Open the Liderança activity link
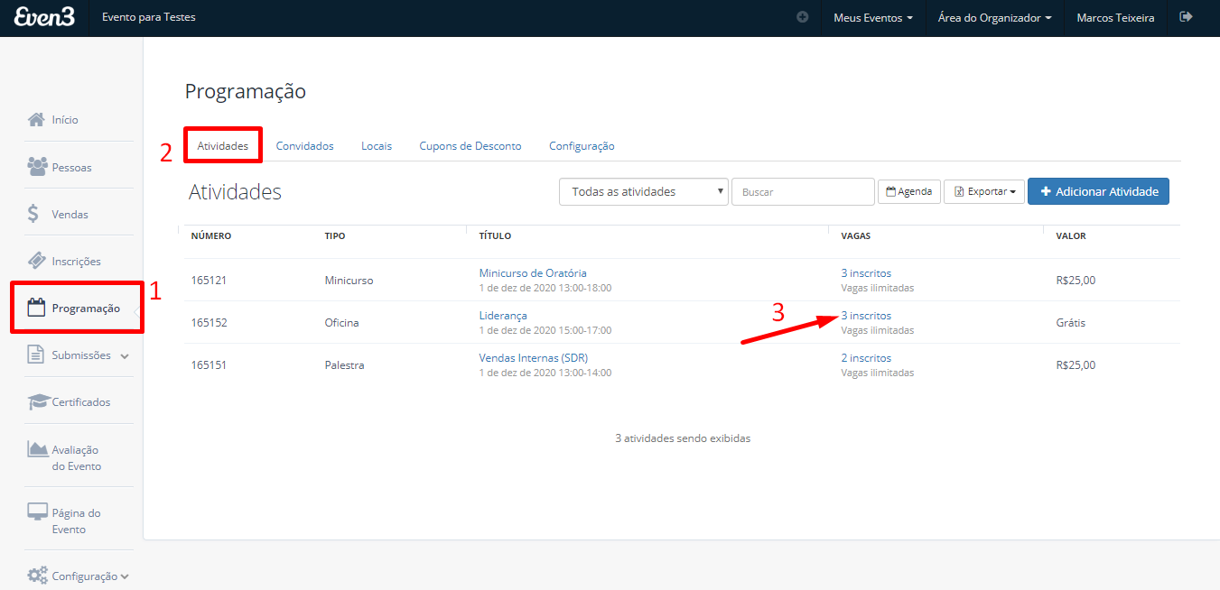 [503, 315]
